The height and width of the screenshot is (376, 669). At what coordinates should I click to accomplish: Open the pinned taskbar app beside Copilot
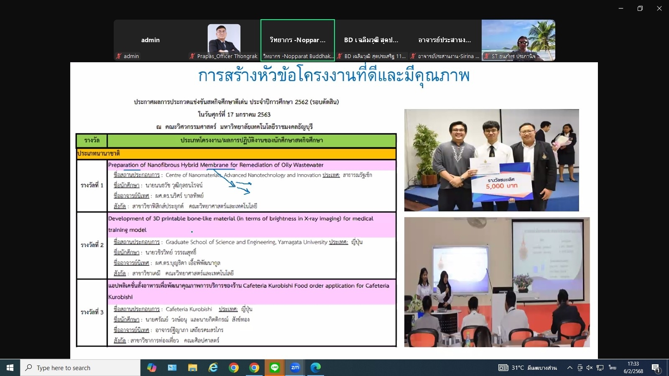pyautogui.click(x=172, y=368)
